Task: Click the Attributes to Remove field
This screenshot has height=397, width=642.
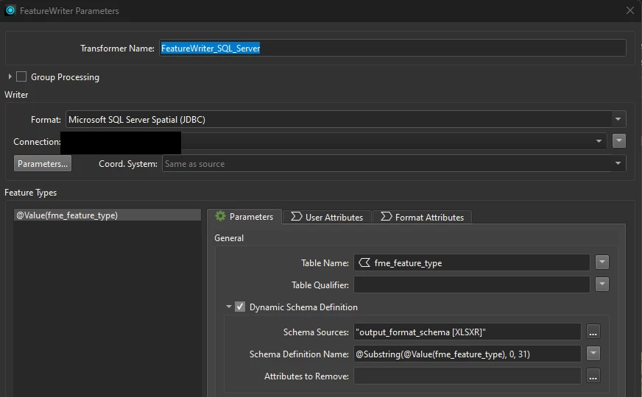Action: 468,376
